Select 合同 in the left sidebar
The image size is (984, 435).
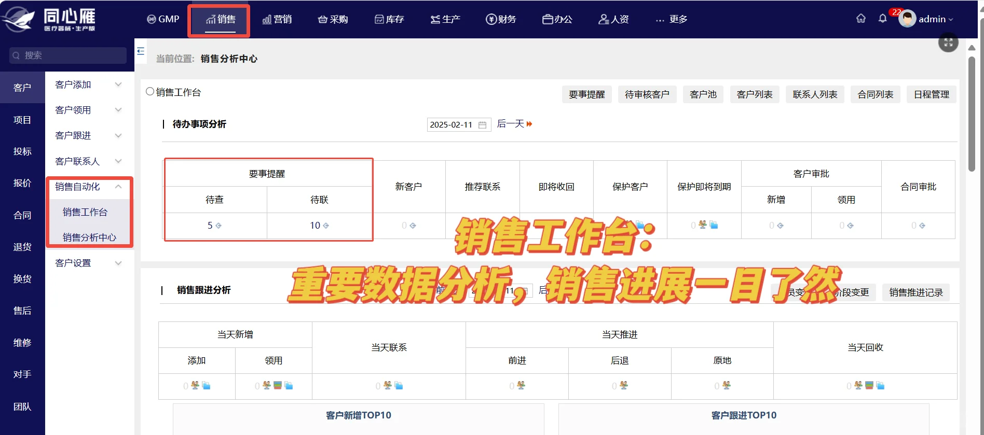(x=22, y=215)
